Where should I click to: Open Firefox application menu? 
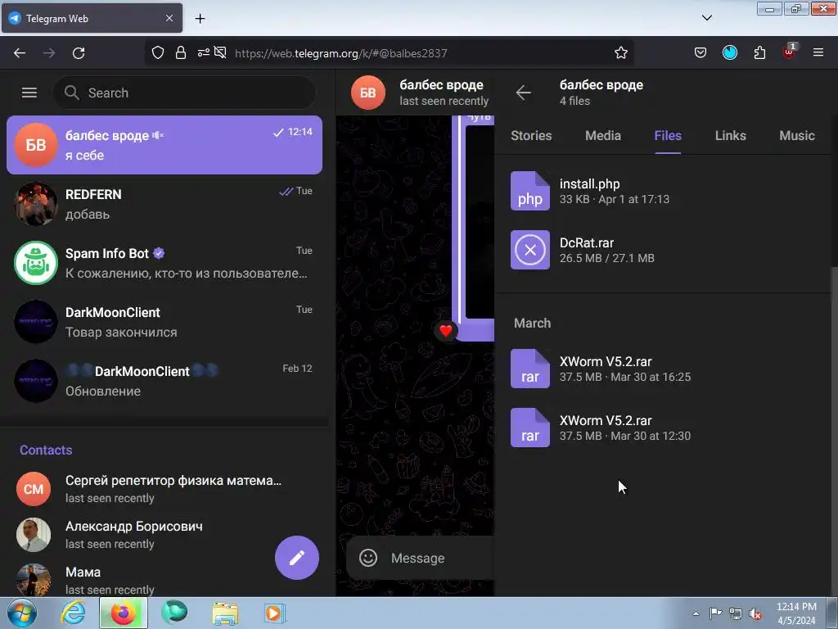[818, 52]
